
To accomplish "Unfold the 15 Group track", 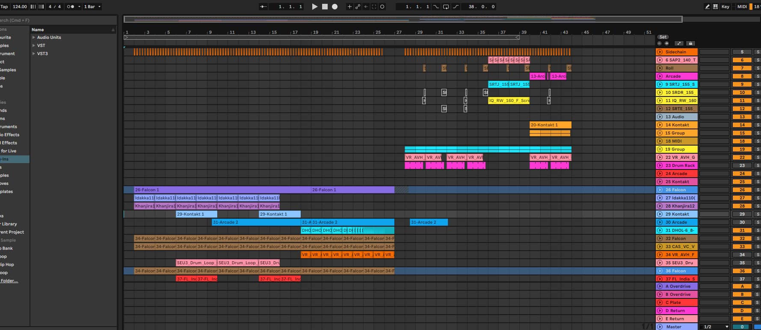I will (x=660, y=133).
